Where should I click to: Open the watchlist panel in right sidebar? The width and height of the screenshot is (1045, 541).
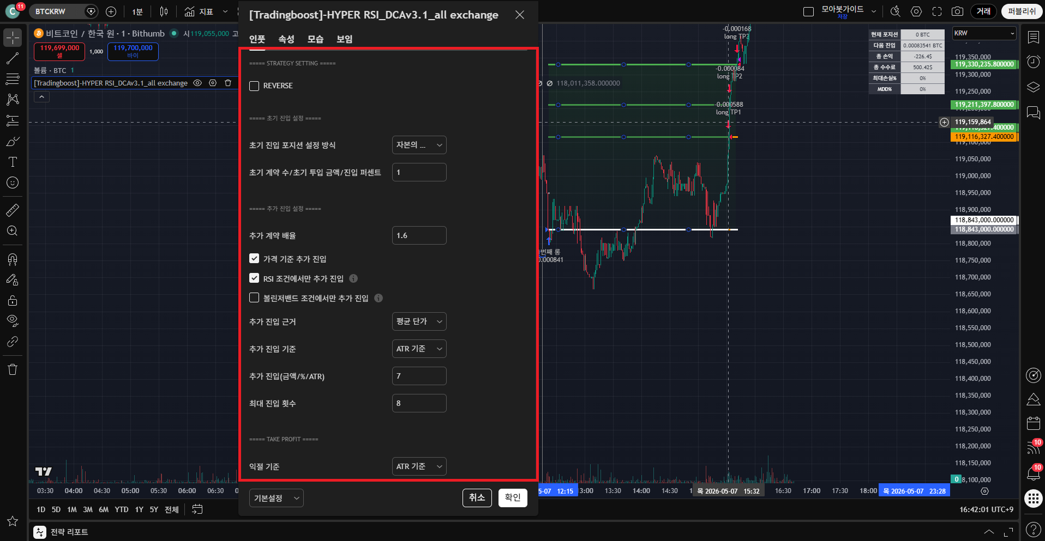tap(1034, 37)
